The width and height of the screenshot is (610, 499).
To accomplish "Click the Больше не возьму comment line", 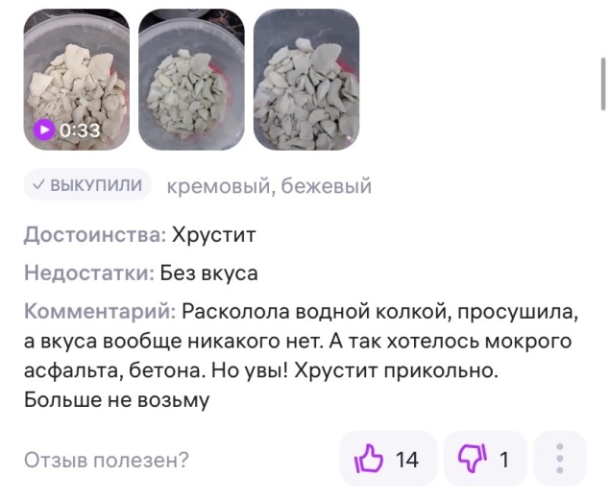I will click(x=116, y=400).
